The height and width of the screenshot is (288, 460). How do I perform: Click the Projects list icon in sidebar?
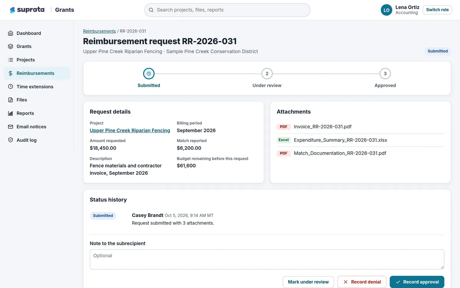[x=11, y=60]
